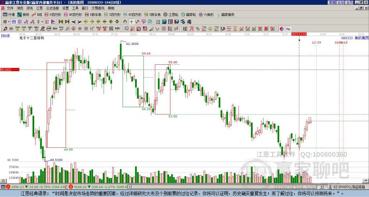Open the 文件 menu
This screenshot has height=197, width=369.
coord(10,8)
